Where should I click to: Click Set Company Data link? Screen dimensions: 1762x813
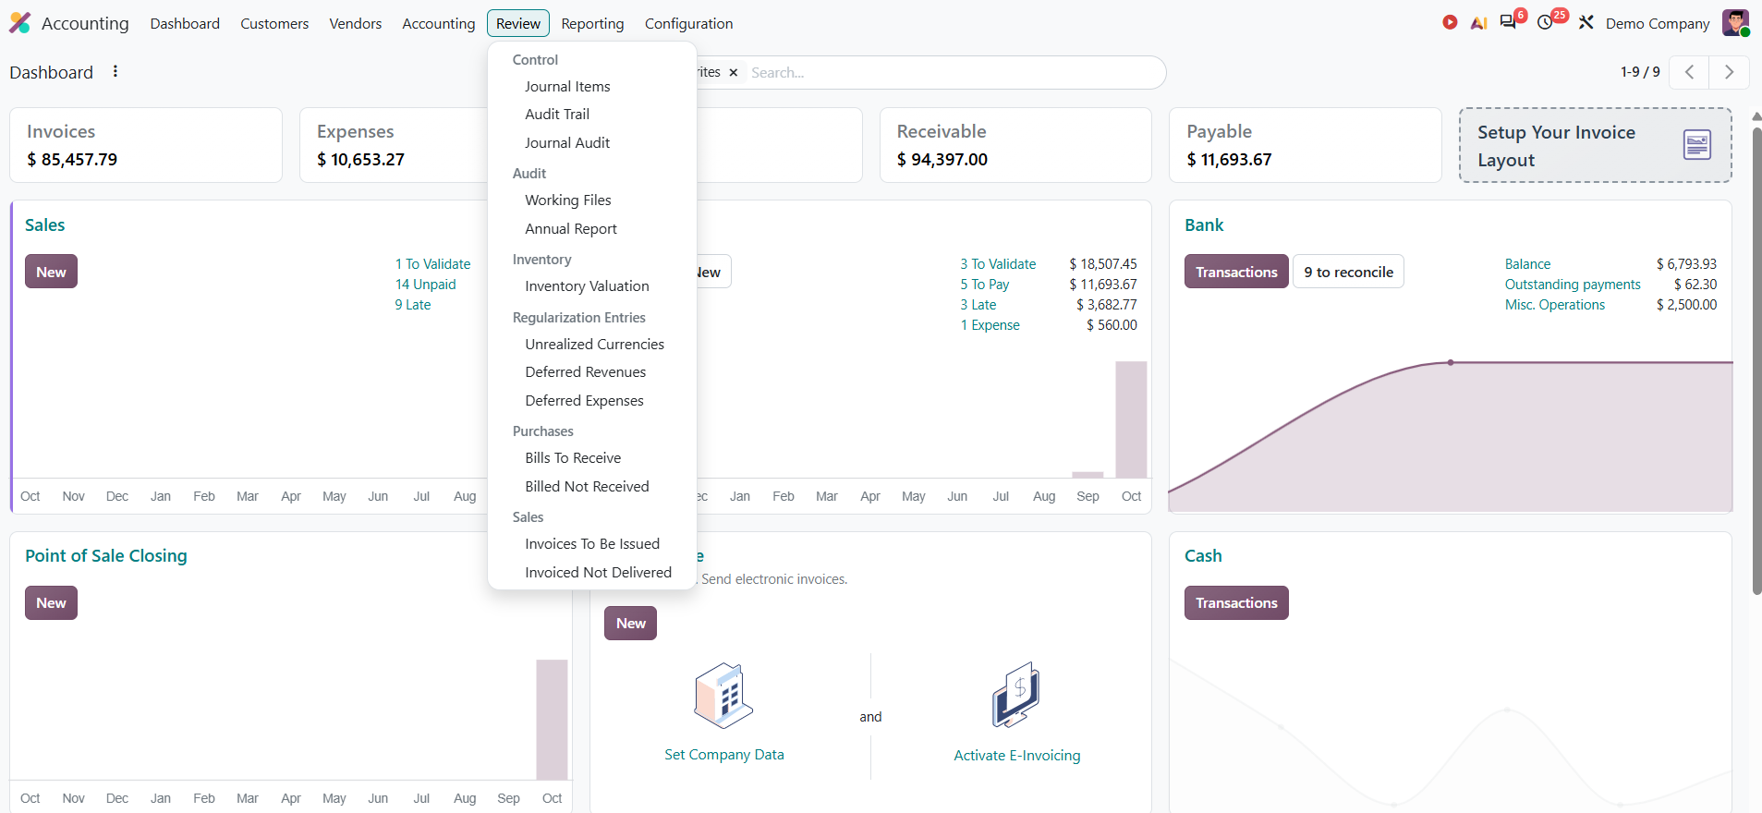(x=723, y=755)
